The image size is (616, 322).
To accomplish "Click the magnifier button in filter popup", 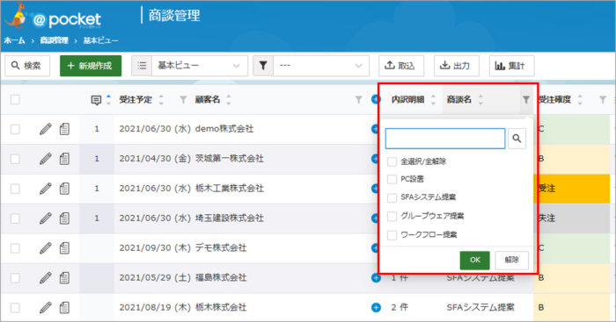I will (517, 139).
